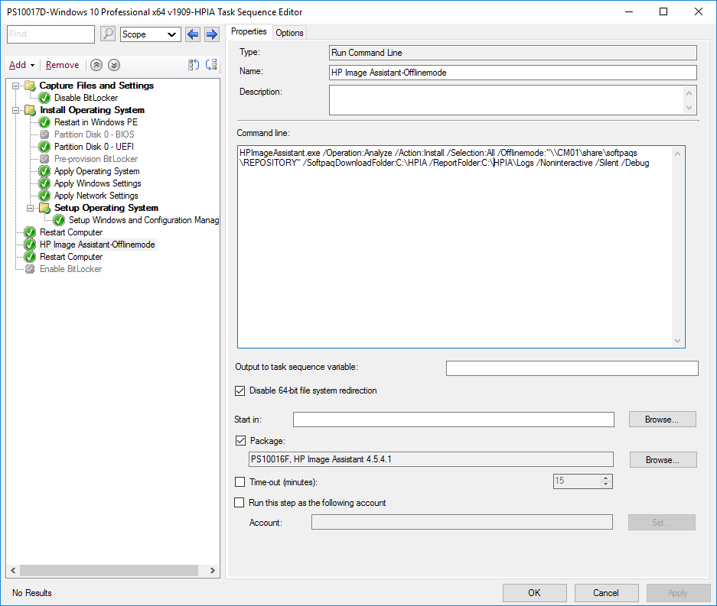
Task: Browse for the Package
Action: pos(663,460)
